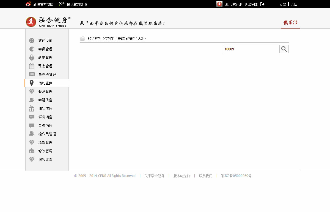Click the ID card icon for 修改密码
The width and height of the screenshot is (330, 212).
pos(32,151)
